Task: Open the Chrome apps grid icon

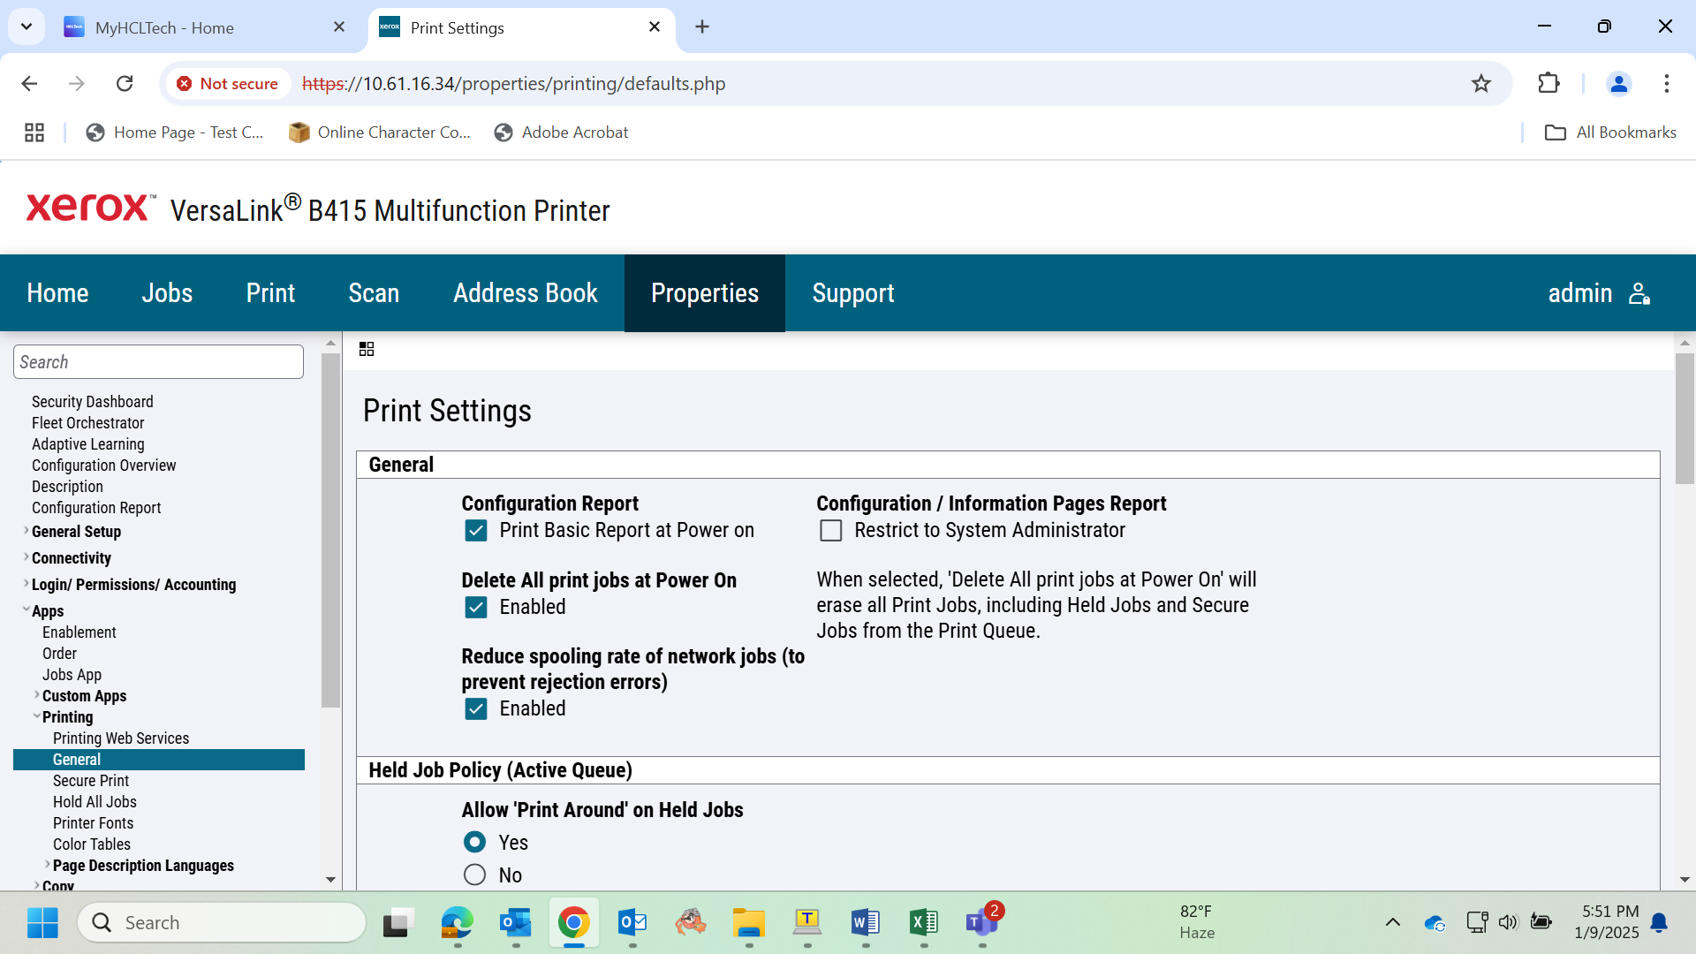Action: click(34, 132)
